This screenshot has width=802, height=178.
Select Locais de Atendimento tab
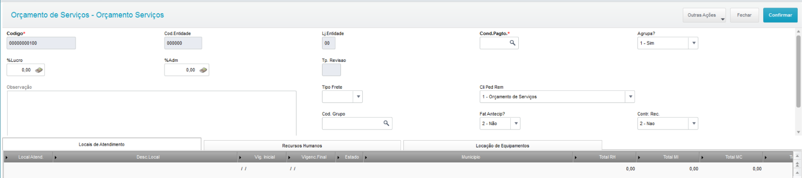click(x=102, y=144)
